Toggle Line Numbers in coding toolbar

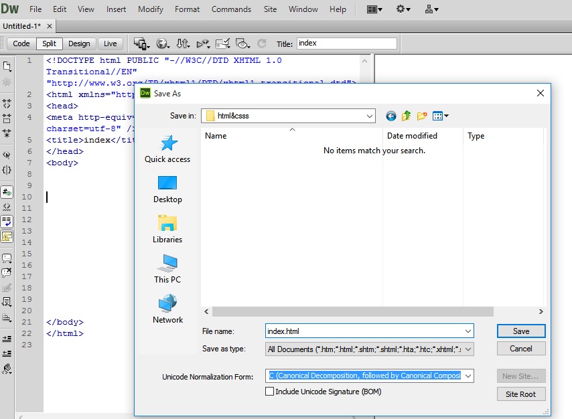coord(7,192)
